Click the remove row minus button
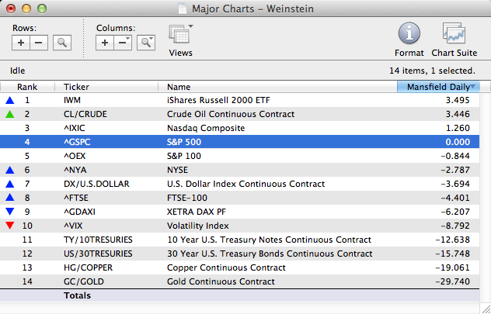The width and height of the screenshot is (491, 314). coord(40,43)
